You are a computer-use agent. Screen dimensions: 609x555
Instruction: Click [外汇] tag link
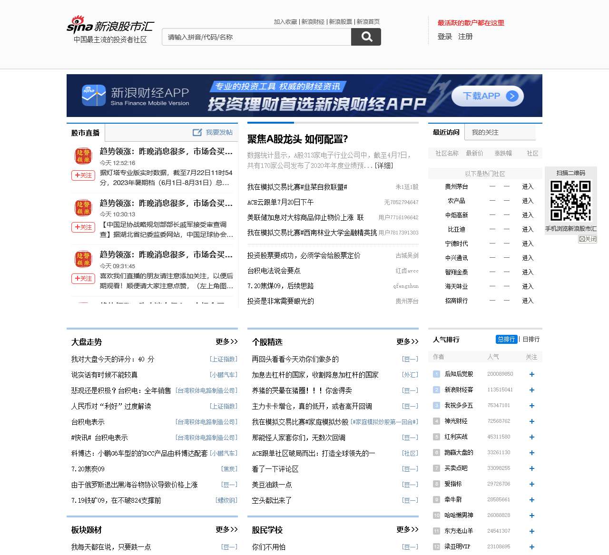[410, 375]
